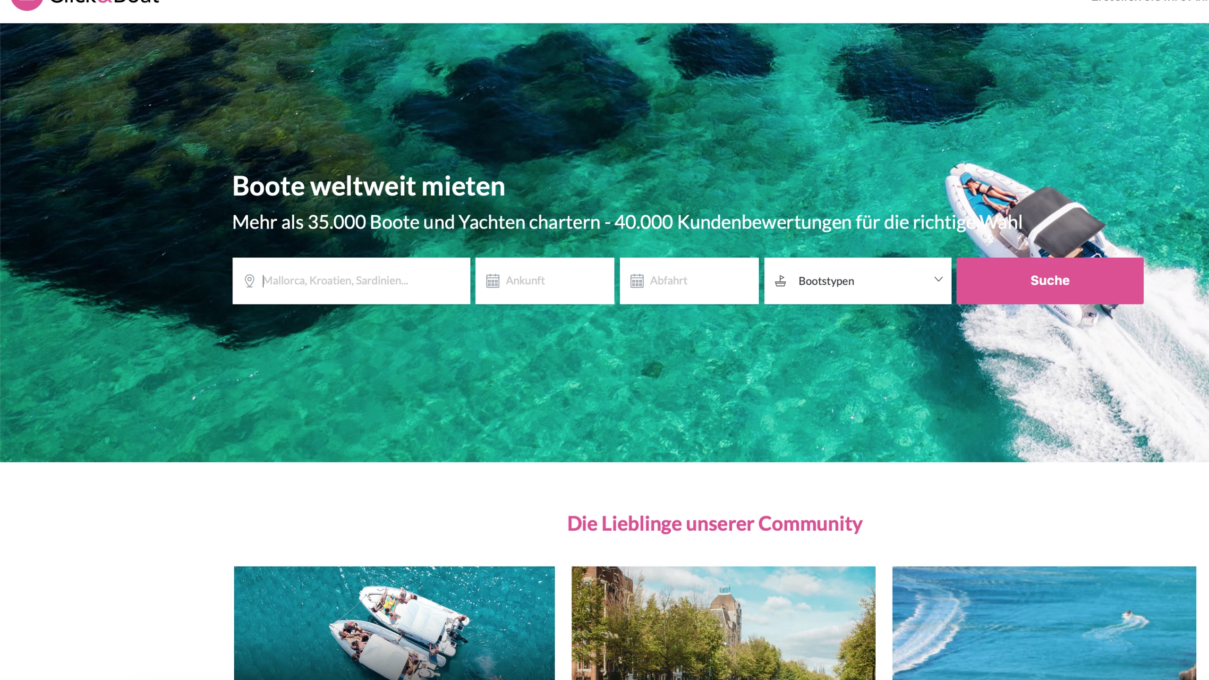Screen dimensions: 1209x680
Task: Click the Boote weltweit mieten headline
Action: click(368, 186)
